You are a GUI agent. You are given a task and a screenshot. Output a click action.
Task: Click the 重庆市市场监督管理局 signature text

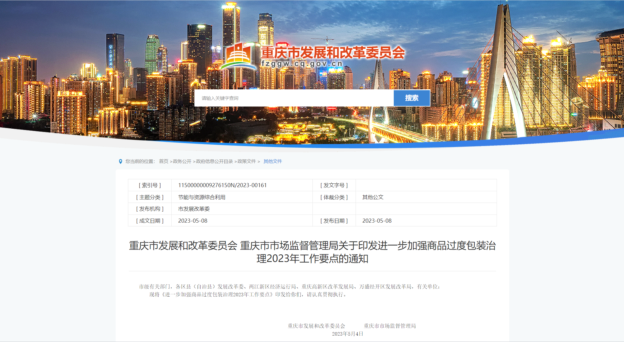(x=390, y=326)
